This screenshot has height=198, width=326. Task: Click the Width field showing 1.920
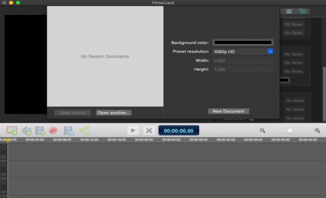click(243, 61)
